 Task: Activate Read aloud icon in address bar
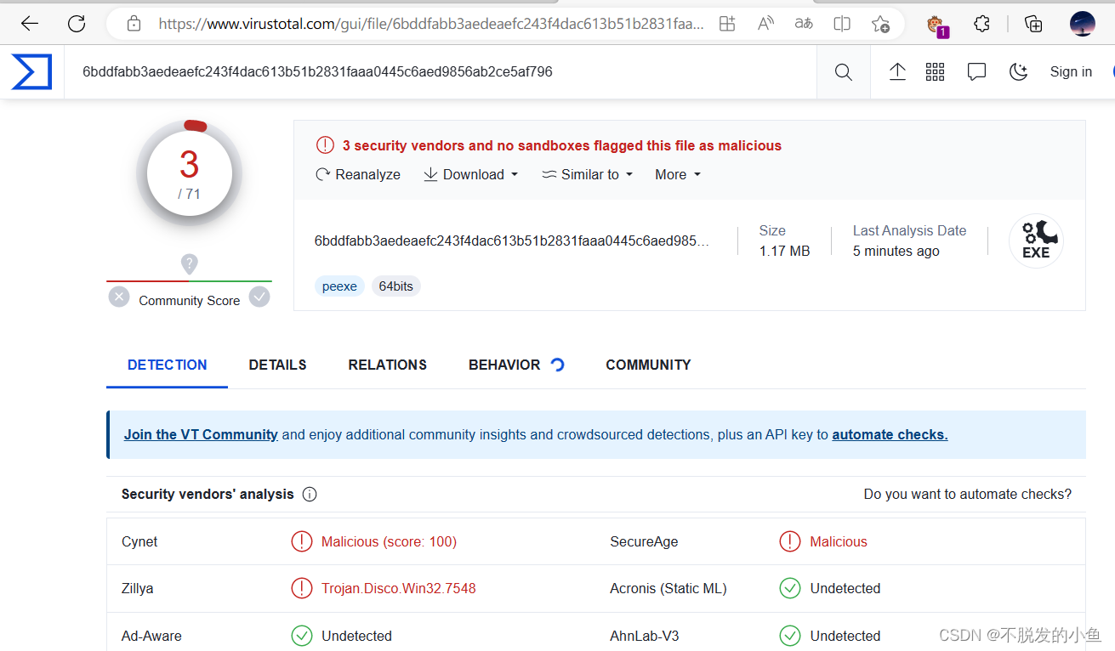765,24
